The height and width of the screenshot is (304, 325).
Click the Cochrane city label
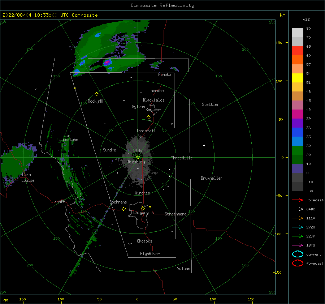(118, 202)
